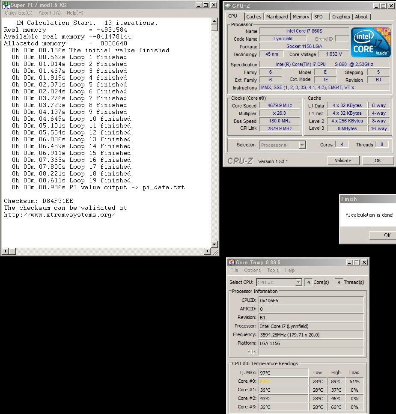
Task: Click the Super PI title bar icon
Action: point(6,5)
